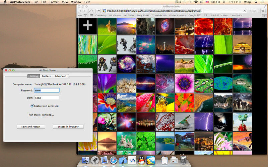Click the access in browser button
This screenshot has width=268, height=167.
pyautogui.click(x=68, y=127)
